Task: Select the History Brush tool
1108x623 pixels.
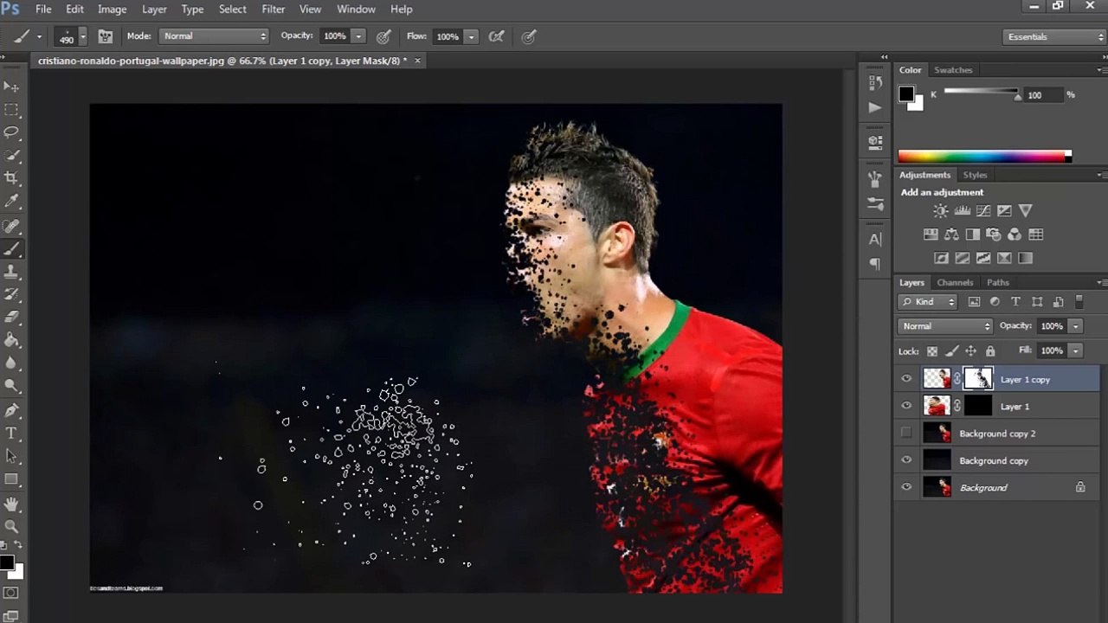Action: tap(11, 294)
